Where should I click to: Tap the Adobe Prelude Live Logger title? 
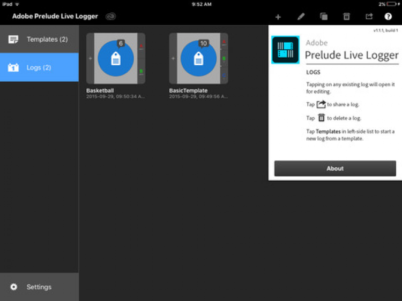[55, 16]
